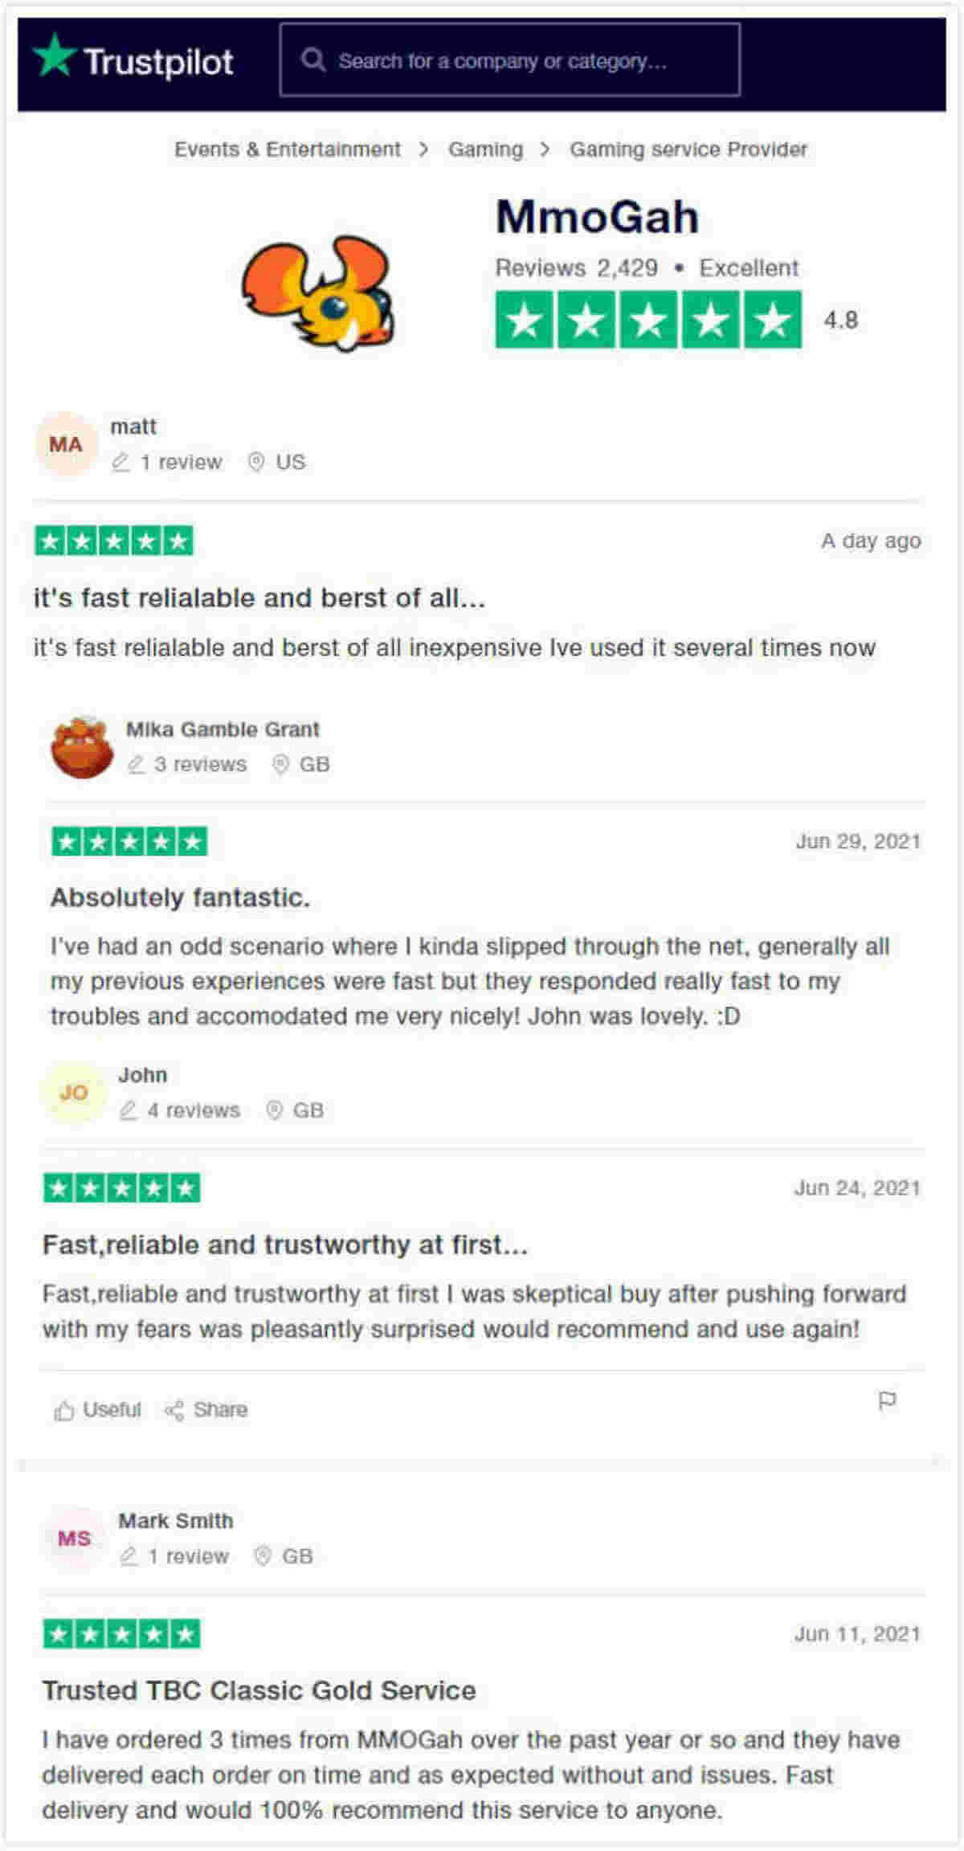Viewport: 964px width, 1851px height.
Task: Click the JO avatar for John
Action: coord(73,1093)
